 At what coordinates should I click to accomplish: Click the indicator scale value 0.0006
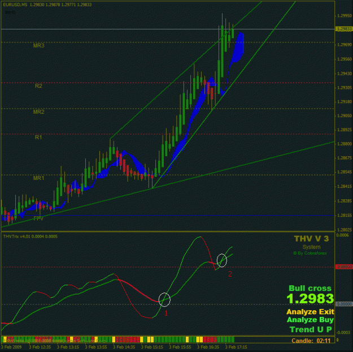pos(342,235)
